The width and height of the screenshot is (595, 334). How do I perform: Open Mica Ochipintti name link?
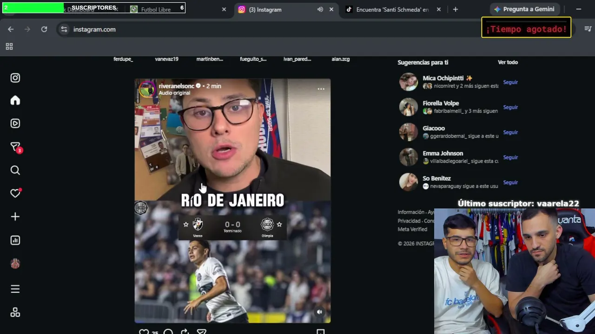coord(444,78)
